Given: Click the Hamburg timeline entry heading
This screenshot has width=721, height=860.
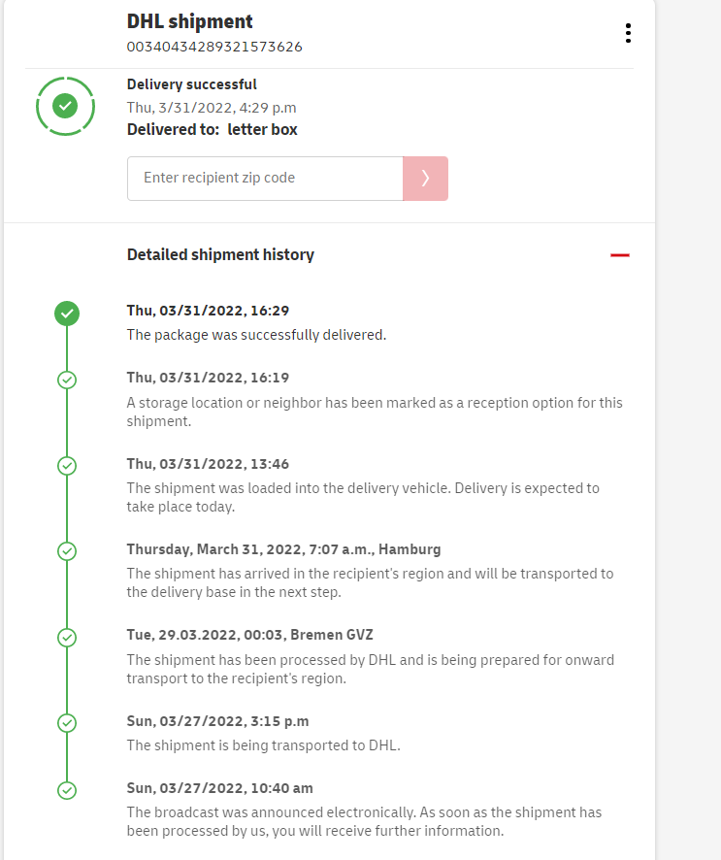Looking at the screenshot, I should [x=283, y=549].
